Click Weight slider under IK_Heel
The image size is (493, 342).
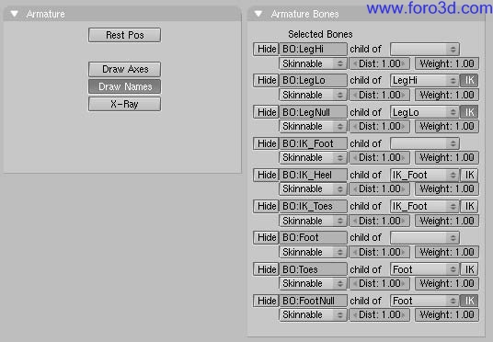(x=447, y=188)
